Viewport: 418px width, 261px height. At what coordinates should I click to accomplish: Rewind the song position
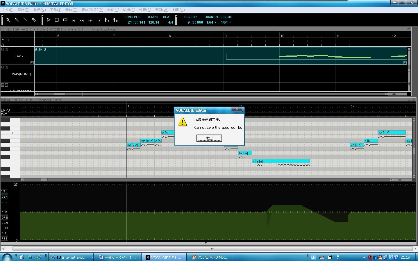click(x=82, y=20)
